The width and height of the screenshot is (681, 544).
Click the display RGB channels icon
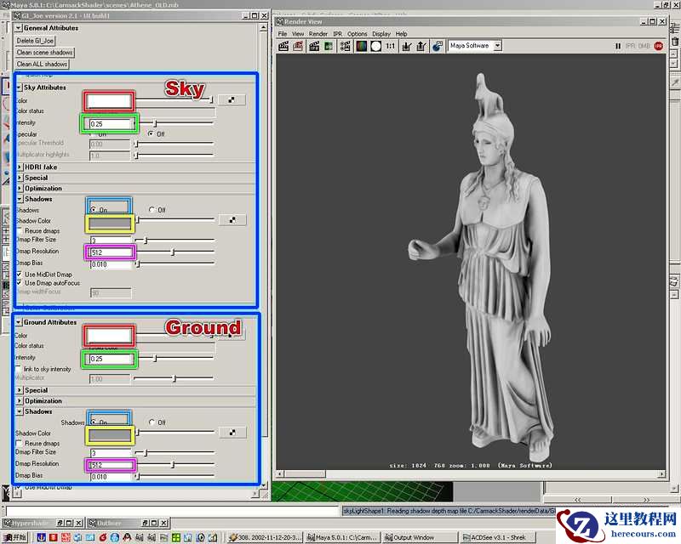[x=361, y=46]
